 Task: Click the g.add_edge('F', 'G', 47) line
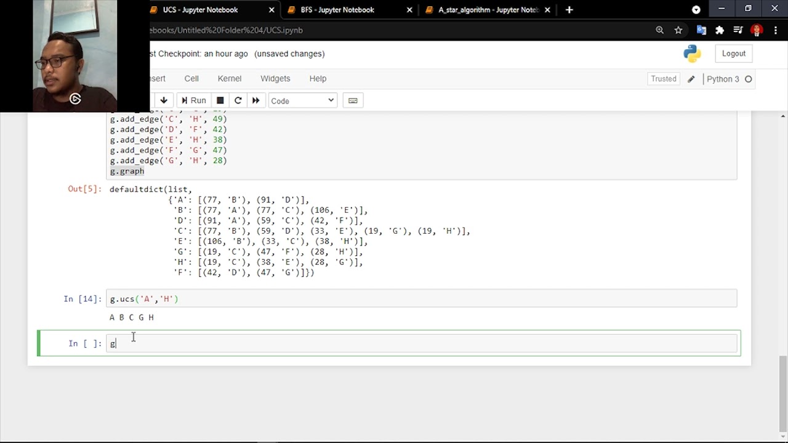168,150
